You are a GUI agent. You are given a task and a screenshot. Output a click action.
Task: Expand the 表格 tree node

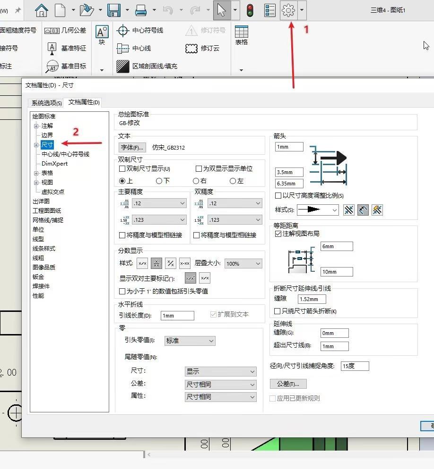(36, 173)
